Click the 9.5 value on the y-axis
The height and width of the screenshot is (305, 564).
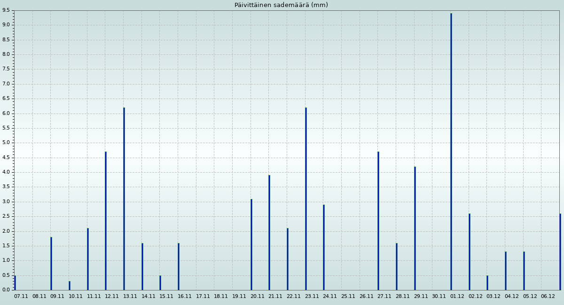tap(6, 10)
